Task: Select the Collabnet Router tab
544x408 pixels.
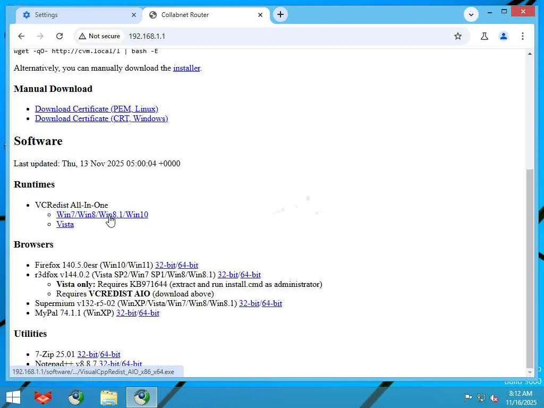Action: coord(206,15)
